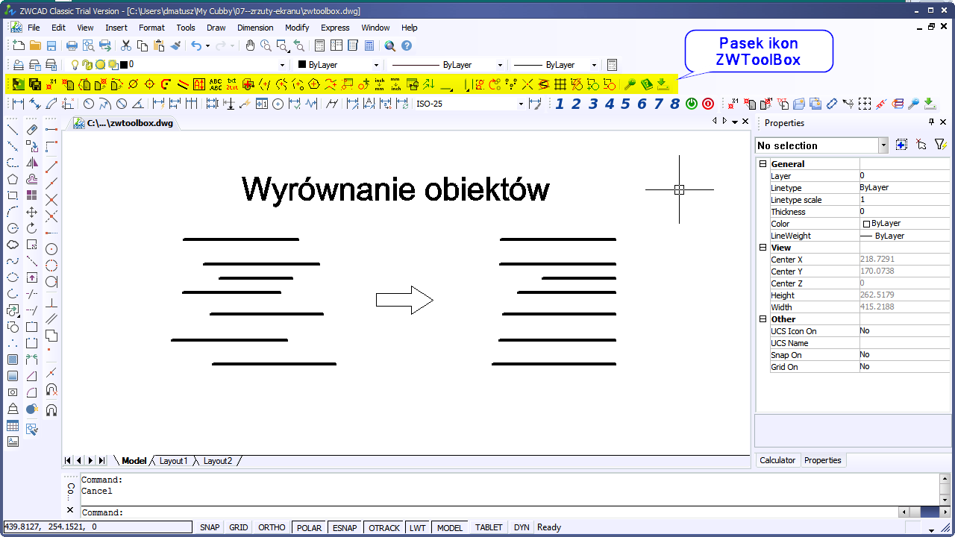Viewport: 955px width, 537px height.
Task: Toggle GRID display in status bar
Action: coord(239,527)
